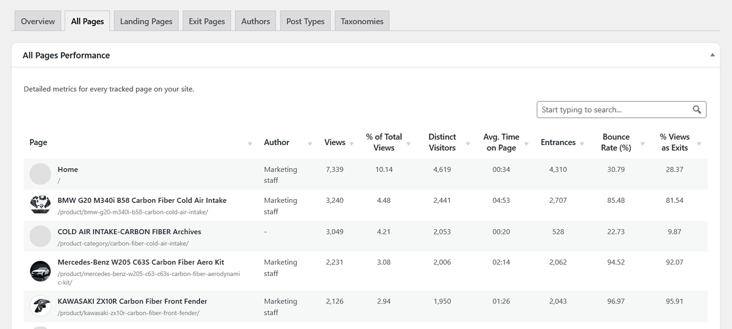Open the Authors tab
Screen dimensions: 732x329
[x=256, y=21]
